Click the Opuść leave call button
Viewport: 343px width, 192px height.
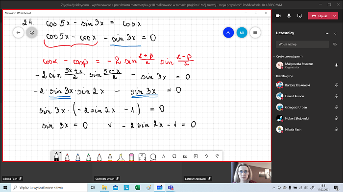pos(319,16)
